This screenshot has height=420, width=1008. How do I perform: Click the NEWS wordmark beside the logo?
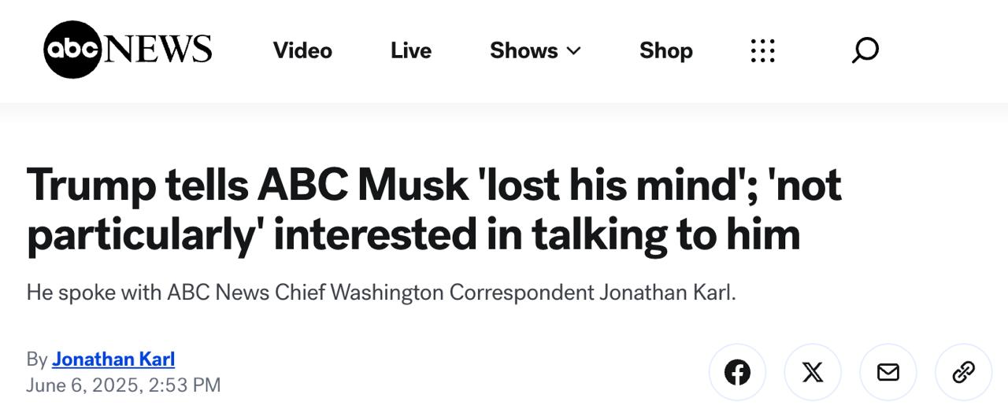point(157,50)
